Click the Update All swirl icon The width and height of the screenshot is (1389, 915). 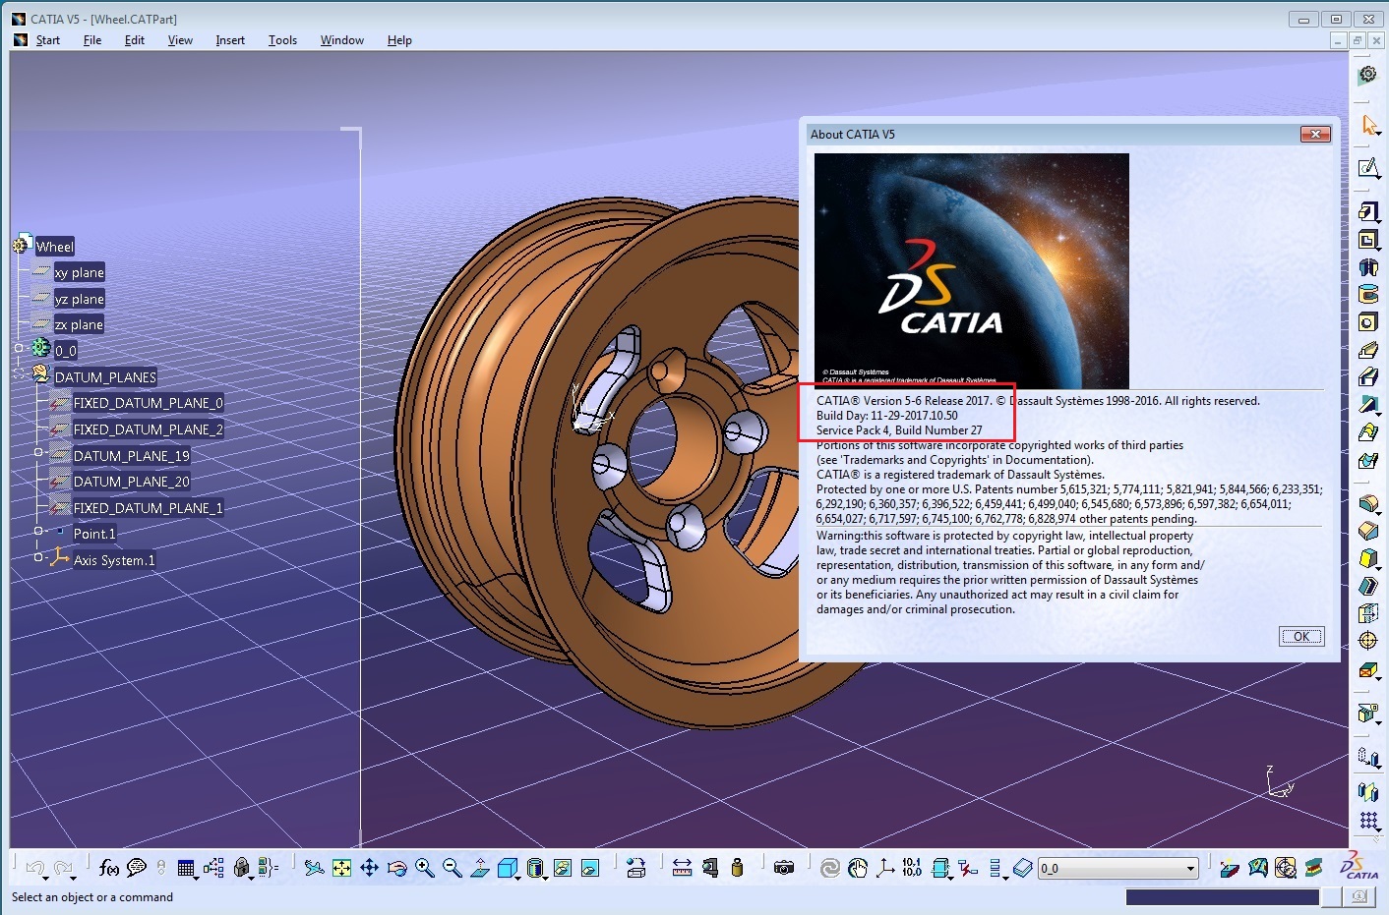830,868
